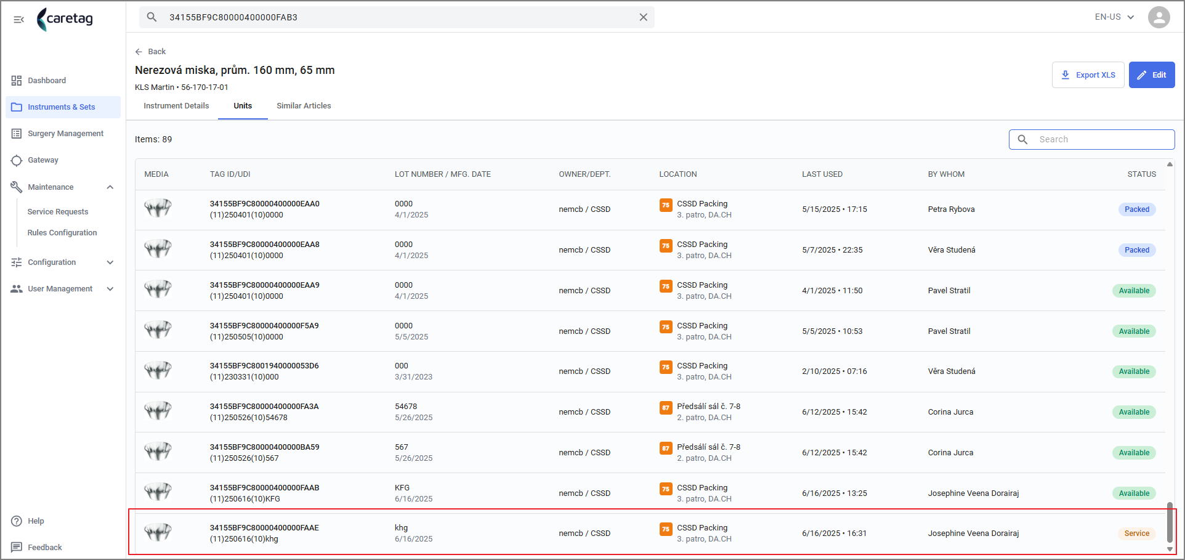Viewport: 1185px width, 560px height.
Task: Click location icon 75 for tag FAAE row
Action: click(666, 529)
